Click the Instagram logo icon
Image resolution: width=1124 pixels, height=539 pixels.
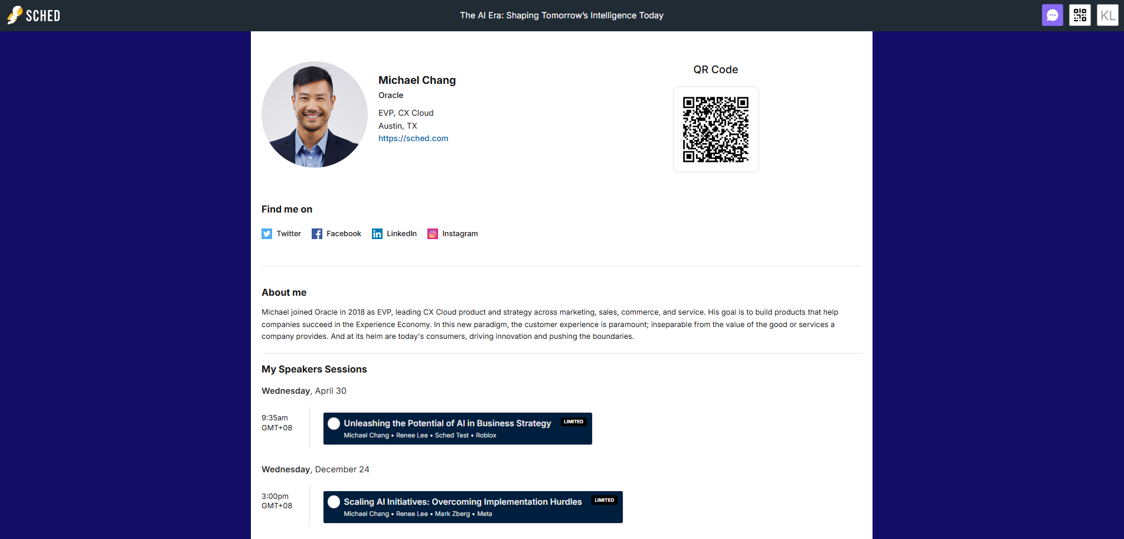click(x=433, y=234)
